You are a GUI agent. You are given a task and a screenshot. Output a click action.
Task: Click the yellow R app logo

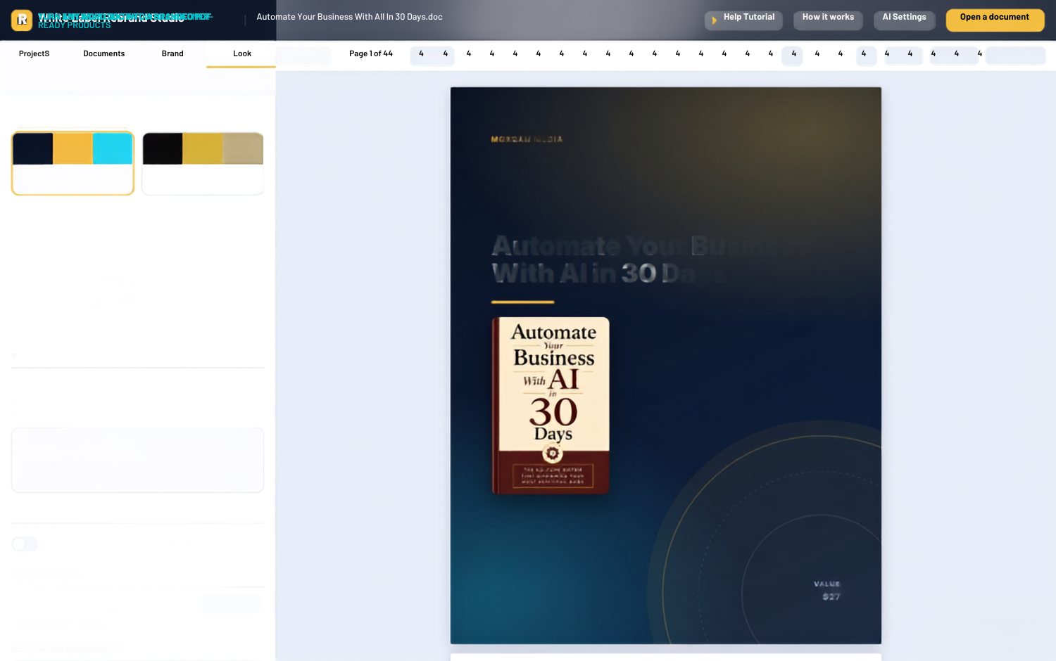22,20
